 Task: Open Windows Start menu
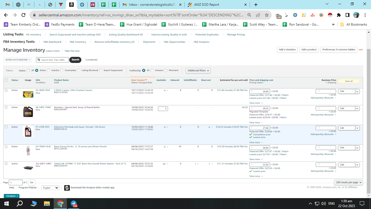tap(7, 204)
